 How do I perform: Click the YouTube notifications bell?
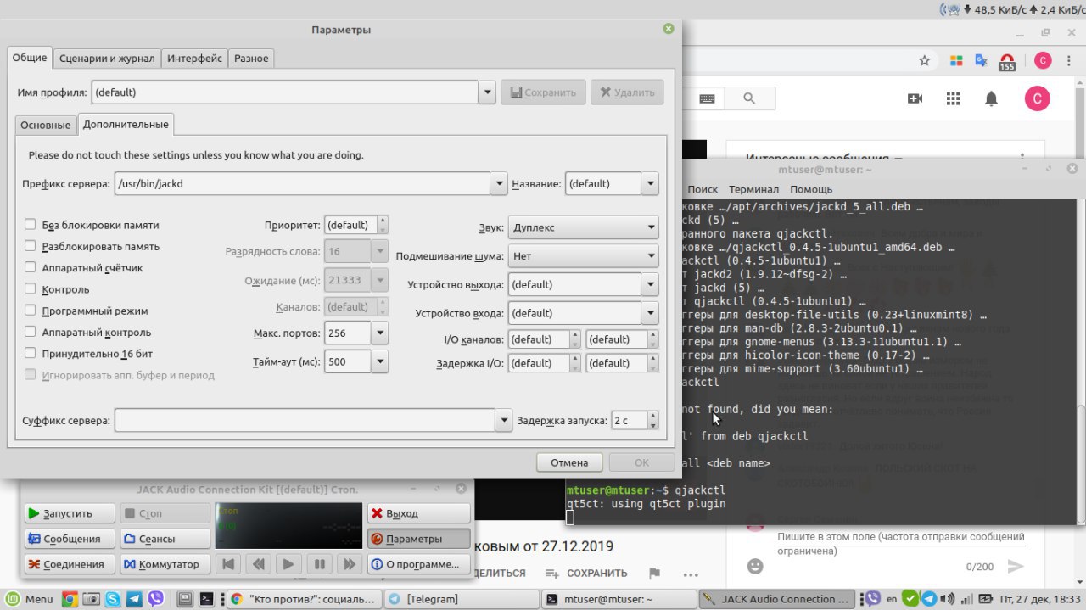point(991,98)
